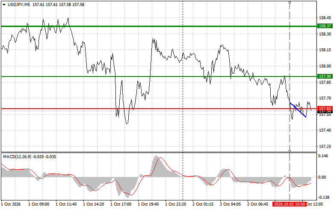This screenshot has height=209, width=334.
Task: Select the MACD(12,26,9) indicator label
Action: click(17, 157)
